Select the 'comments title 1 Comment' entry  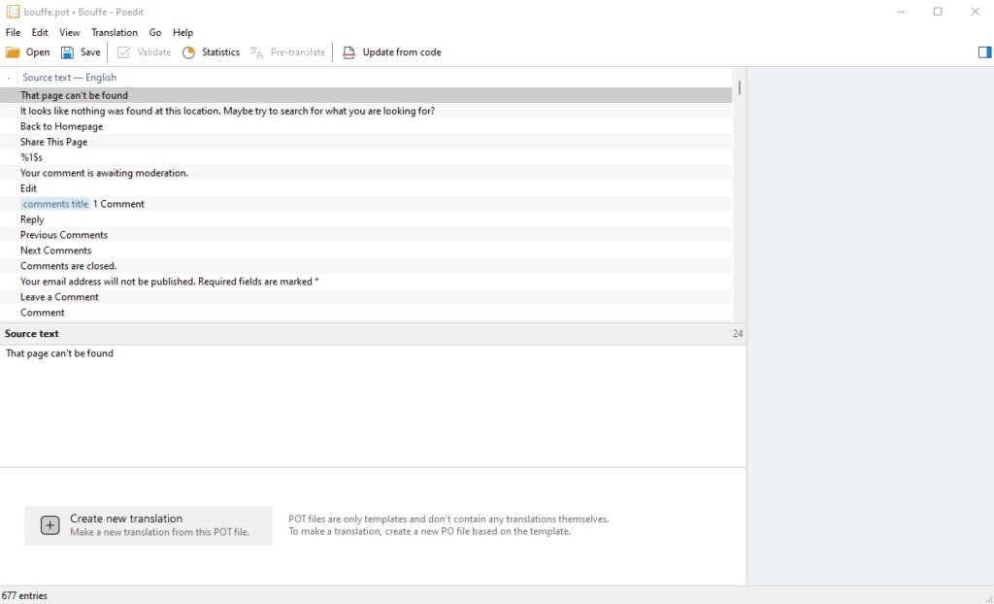[x=83, y=204]
